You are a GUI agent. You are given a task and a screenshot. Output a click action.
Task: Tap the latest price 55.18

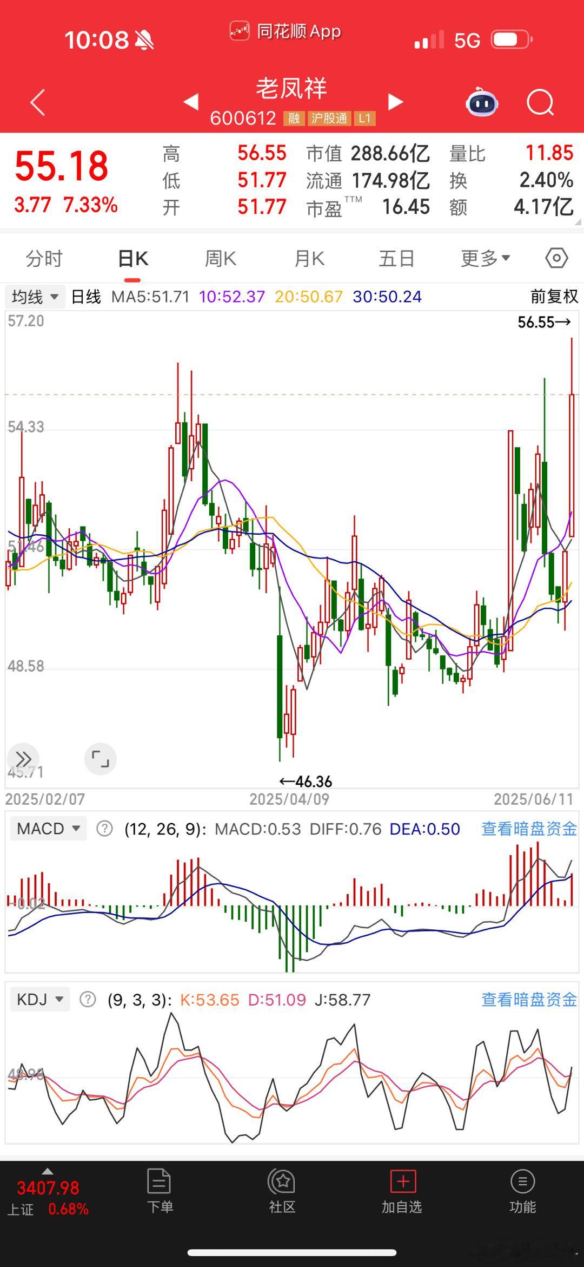(62, 166)
